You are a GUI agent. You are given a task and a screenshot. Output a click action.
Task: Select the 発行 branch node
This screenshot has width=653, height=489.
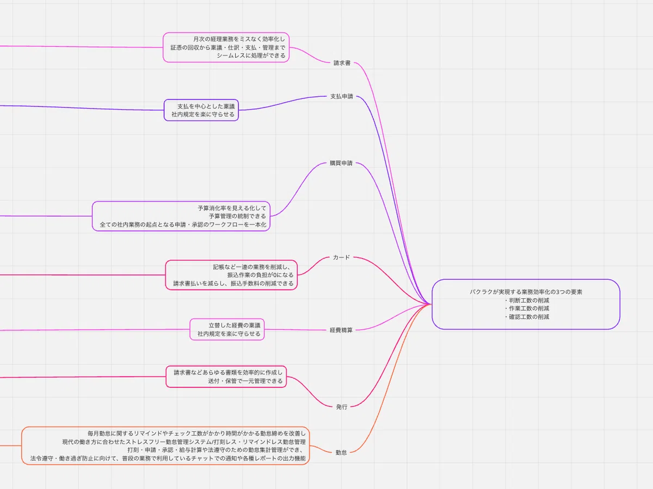click(342, 407)
